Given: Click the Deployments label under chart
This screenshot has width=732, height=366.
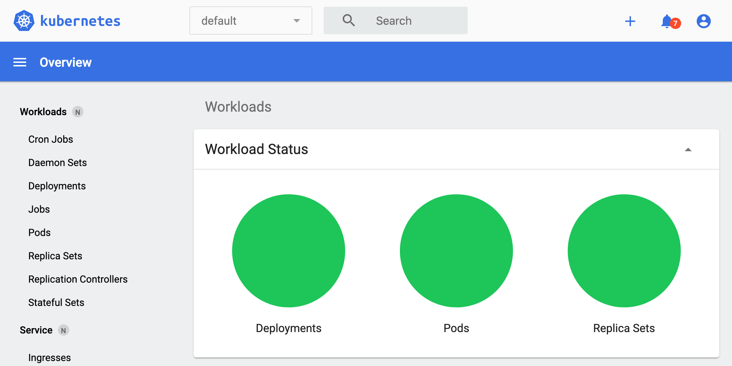Looking at the screenshot, I should click(288, 328).
